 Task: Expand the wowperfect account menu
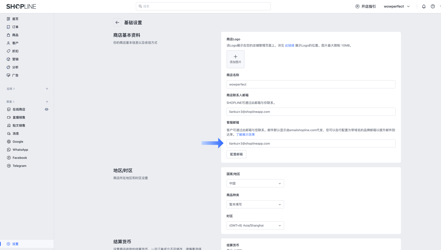point(397,6)
